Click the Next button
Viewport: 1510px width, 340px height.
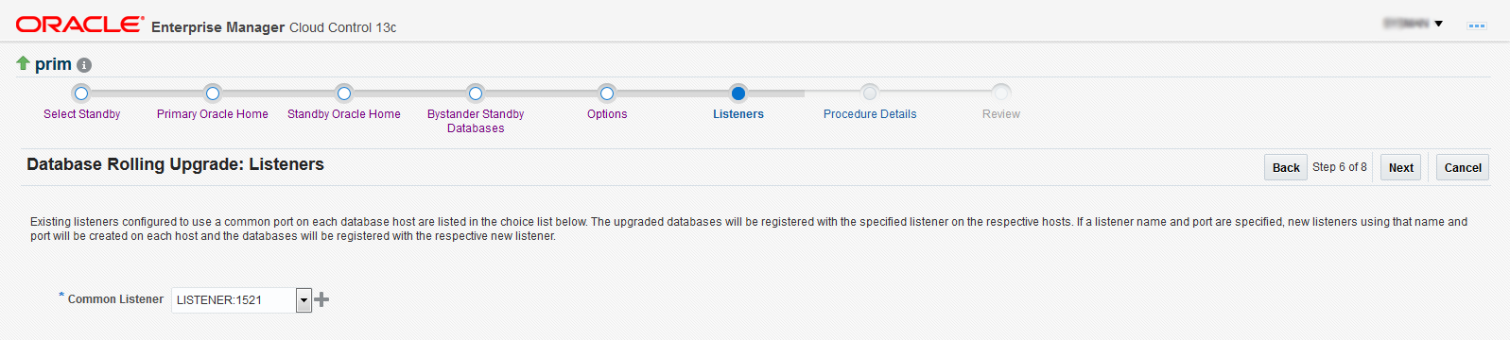click(x=1400, y=167)
